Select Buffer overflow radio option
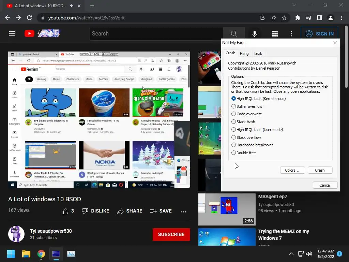This screenshot has width=349, height=262. pos(247,106)
